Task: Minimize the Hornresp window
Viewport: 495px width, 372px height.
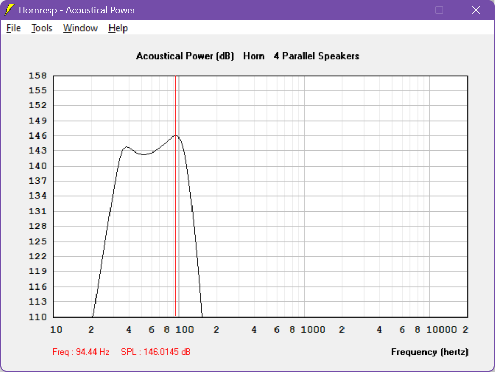Action: pyautogui.click(x=403, y=10)
